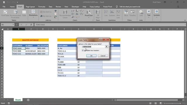Click the Page Break Preview status icon
The width and height of the screenshot is (187, 105).
coord(161,103)
